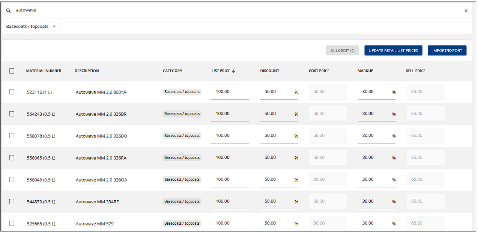Click the Bulk Edit (0) button
478x233 pixels.
pyautogui.click(x=342, y=50)
